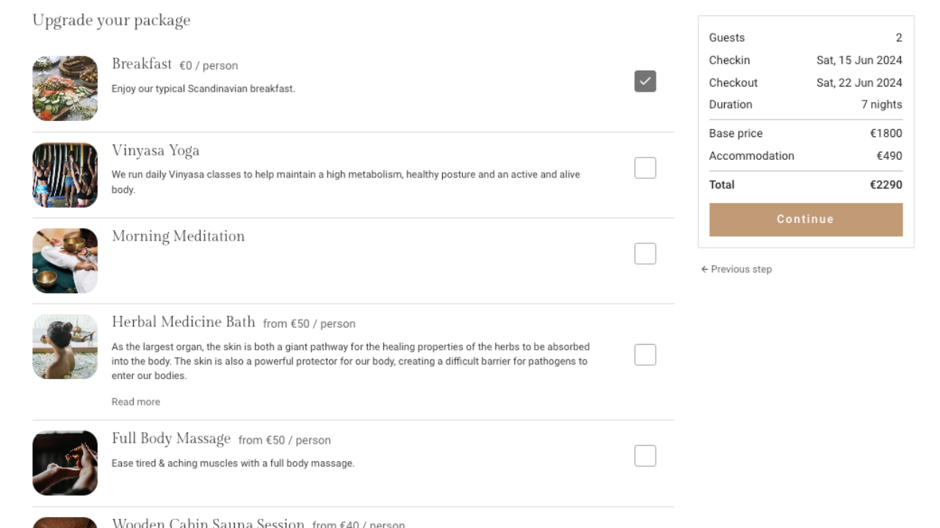
Task: Enable the Morning Meditation checkbox
Action: pyautogui.click(x=645, y=254)
